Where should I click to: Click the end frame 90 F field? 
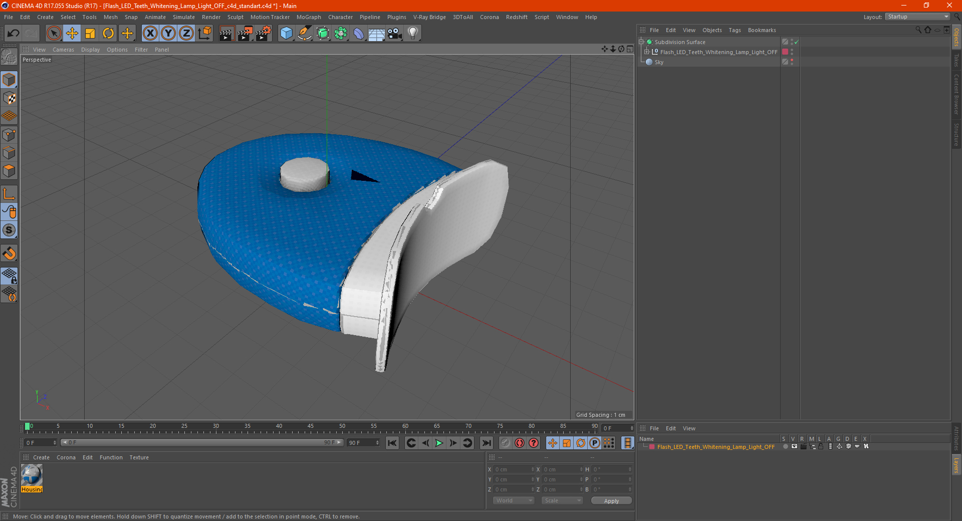364,443
